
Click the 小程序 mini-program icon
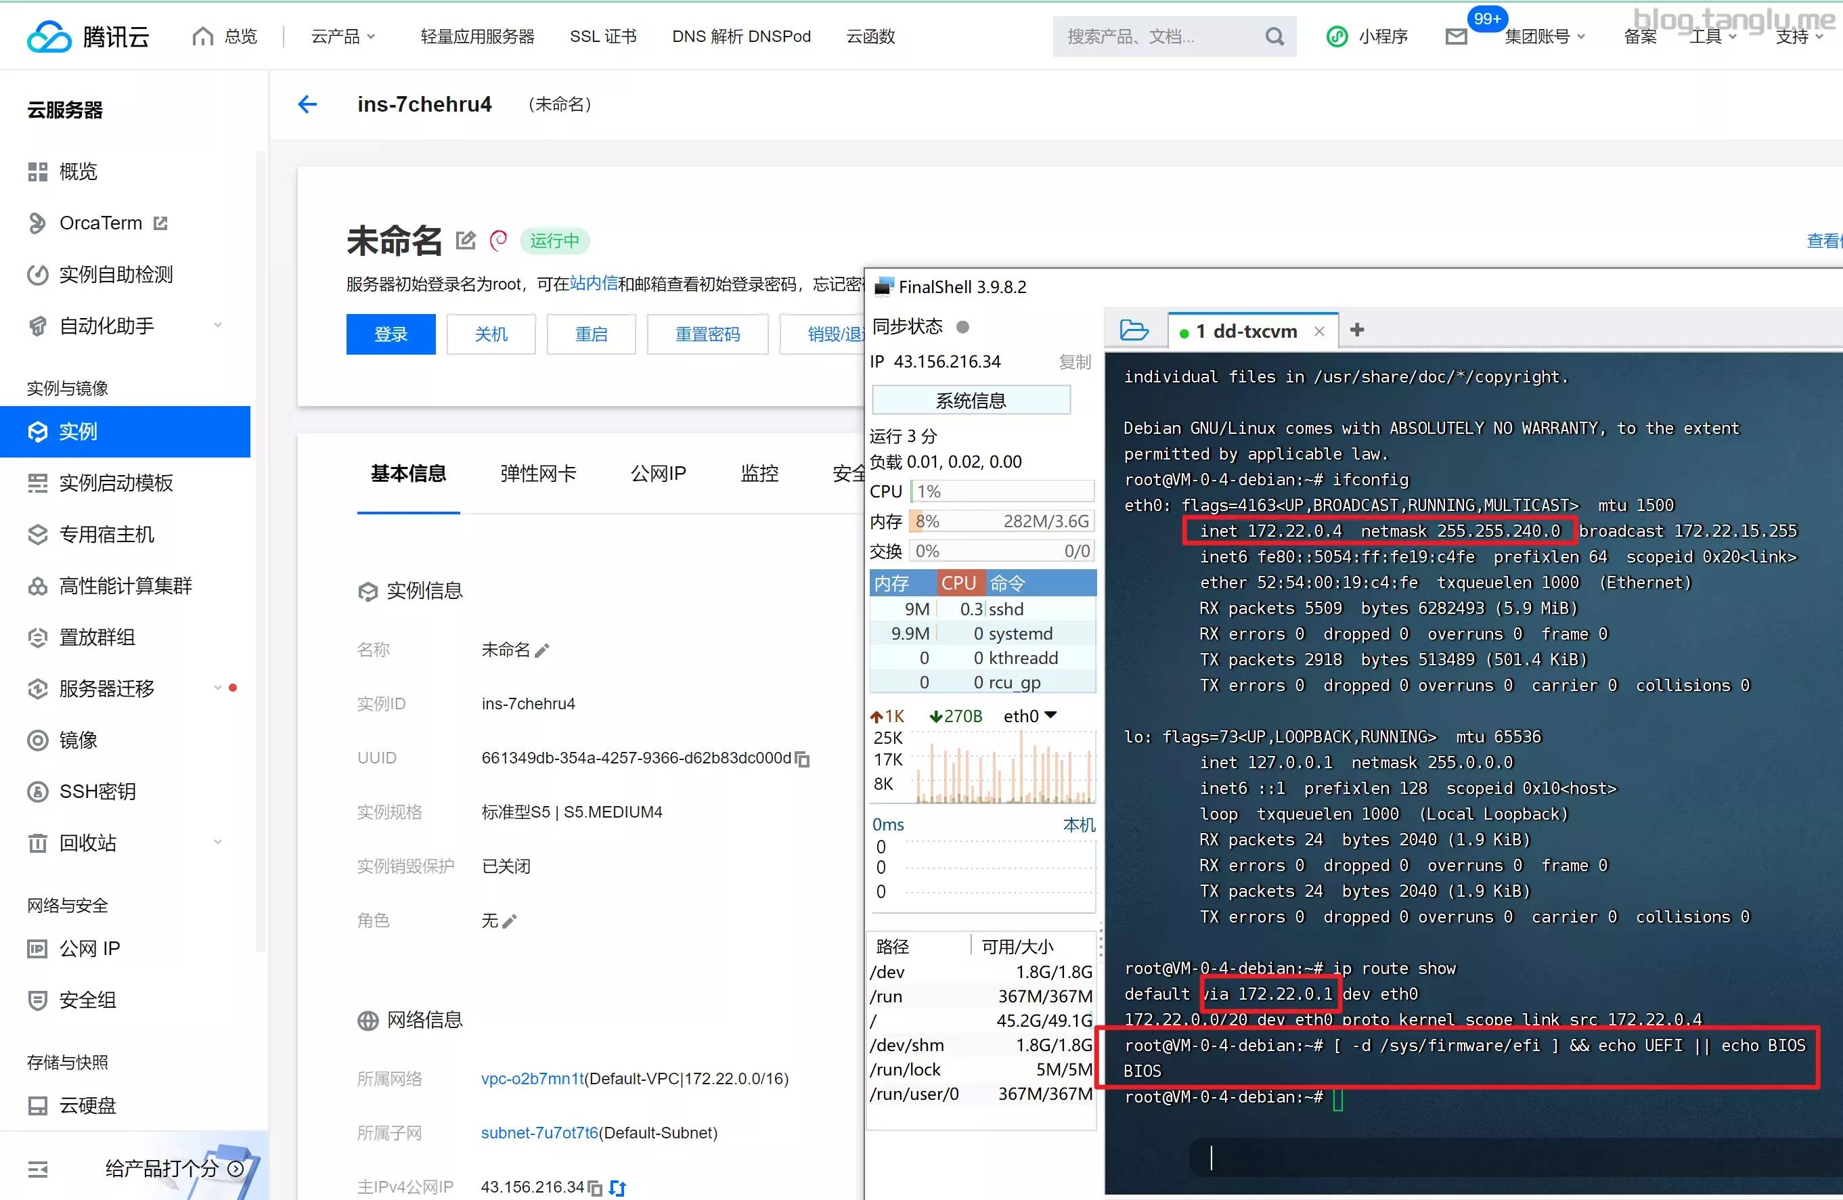click(1337, 36)
